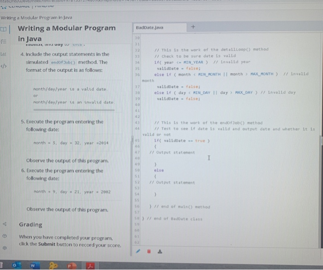Click the editor vertical scrollbar
This screenshot has height=270, width=323.
coord(321,140)
